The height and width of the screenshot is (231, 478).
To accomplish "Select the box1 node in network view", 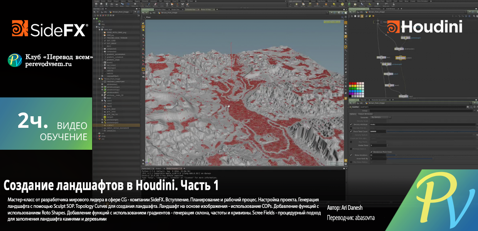I will [x=381, y=57].
